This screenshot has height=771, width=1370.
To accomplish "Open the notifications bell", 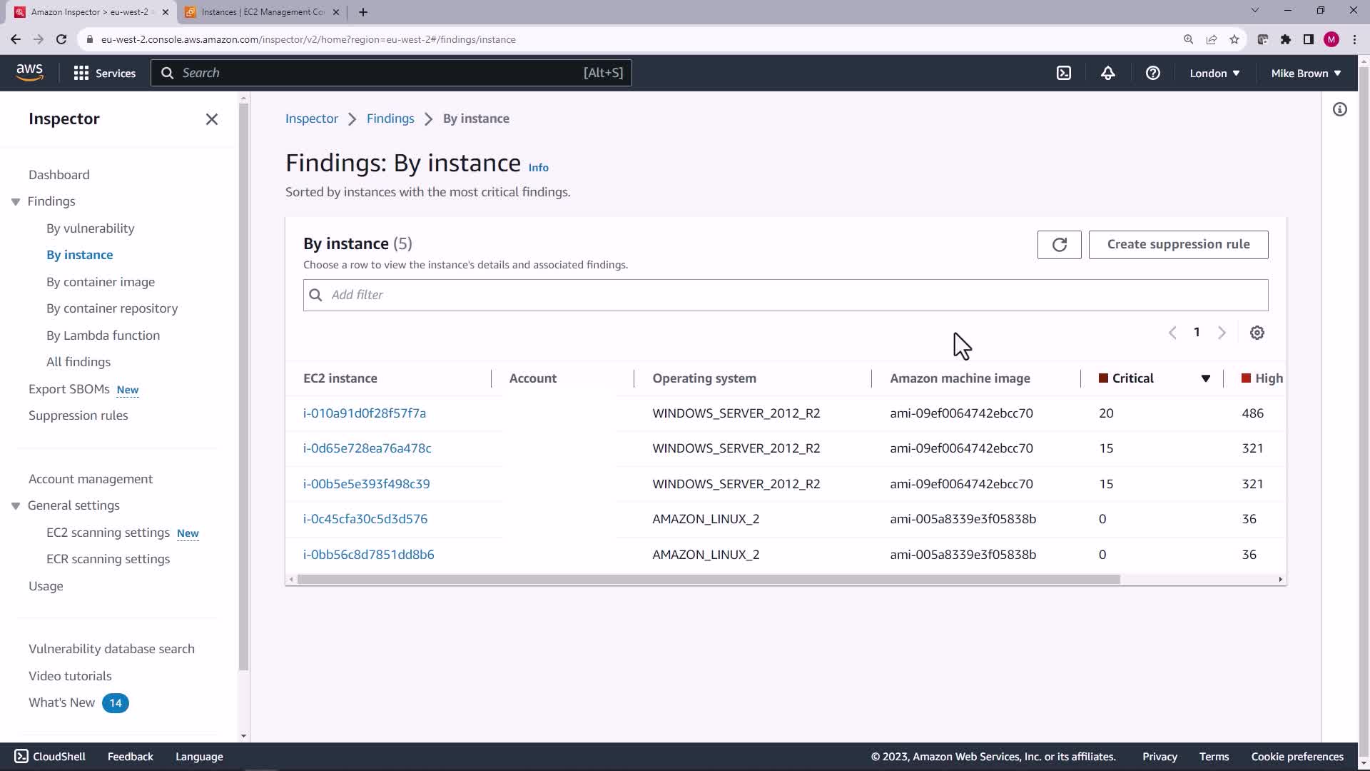I will pyautogui.click(x=1107, y=73).
